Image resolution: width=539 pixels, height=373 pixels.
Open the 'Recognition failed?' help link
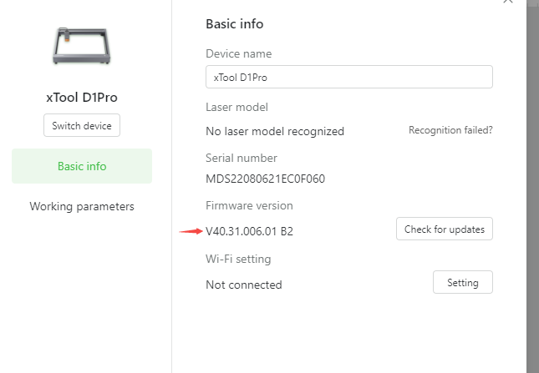450,130
